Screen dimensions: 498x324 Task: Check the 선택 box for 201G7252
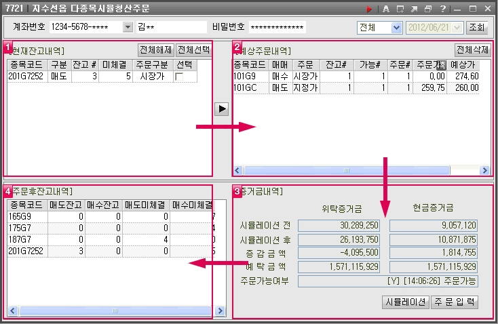coord(179,77)
